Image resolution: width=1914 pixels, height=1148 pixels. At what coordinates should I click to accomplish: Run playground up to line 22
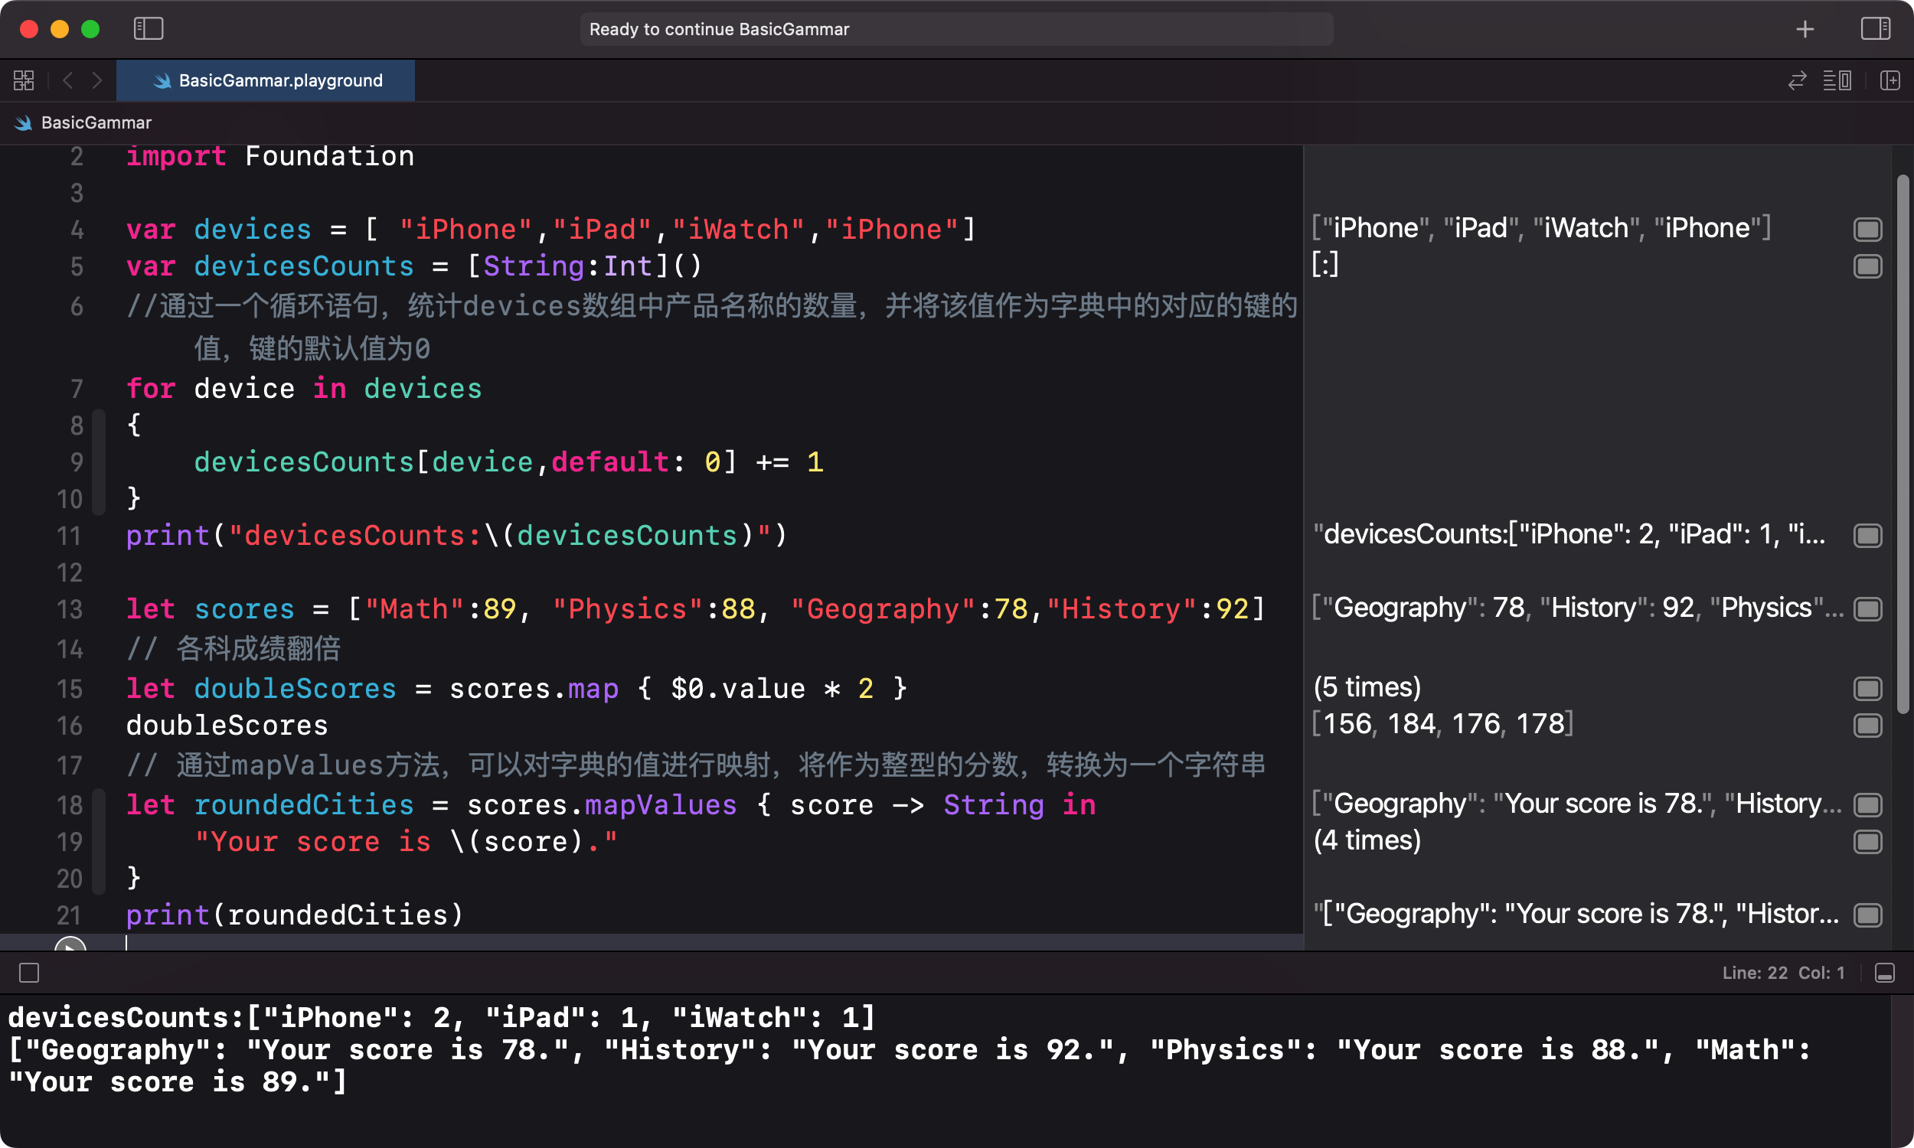click(70, 944)
